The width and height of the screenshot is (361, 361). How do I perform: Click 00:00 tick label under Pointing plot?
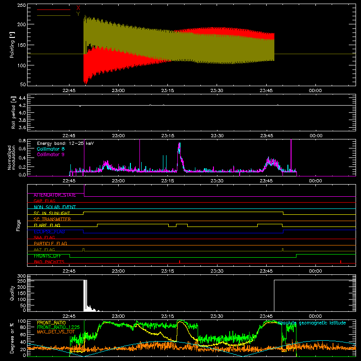[315, 91]
